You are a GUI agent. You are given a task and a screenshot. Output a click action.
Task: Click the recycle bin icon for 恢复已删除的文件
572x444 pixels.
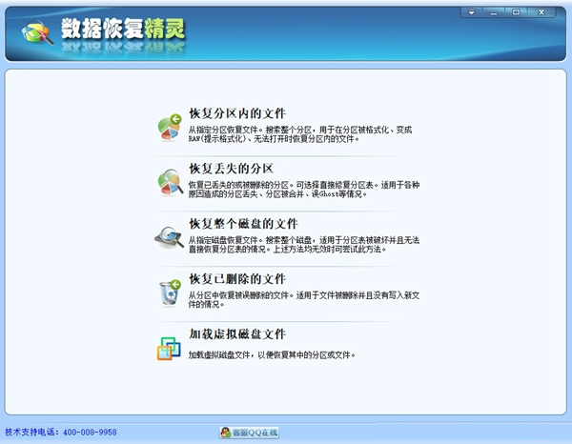170,293
